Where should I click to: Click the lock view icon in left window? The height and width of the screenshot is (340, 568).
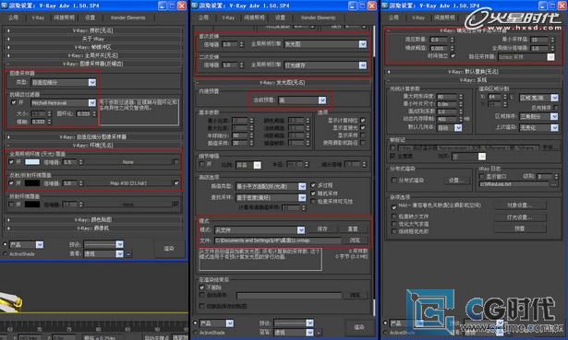128,254
